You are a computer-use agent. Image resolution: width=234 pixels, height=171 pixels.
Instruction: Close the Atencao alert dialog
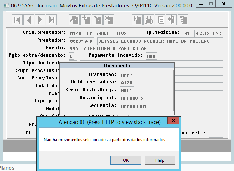click(173, 120)
